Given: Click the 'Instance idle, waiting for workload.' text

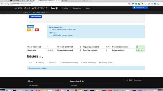Looking at the screenshot, I should (x=64, y=30).
